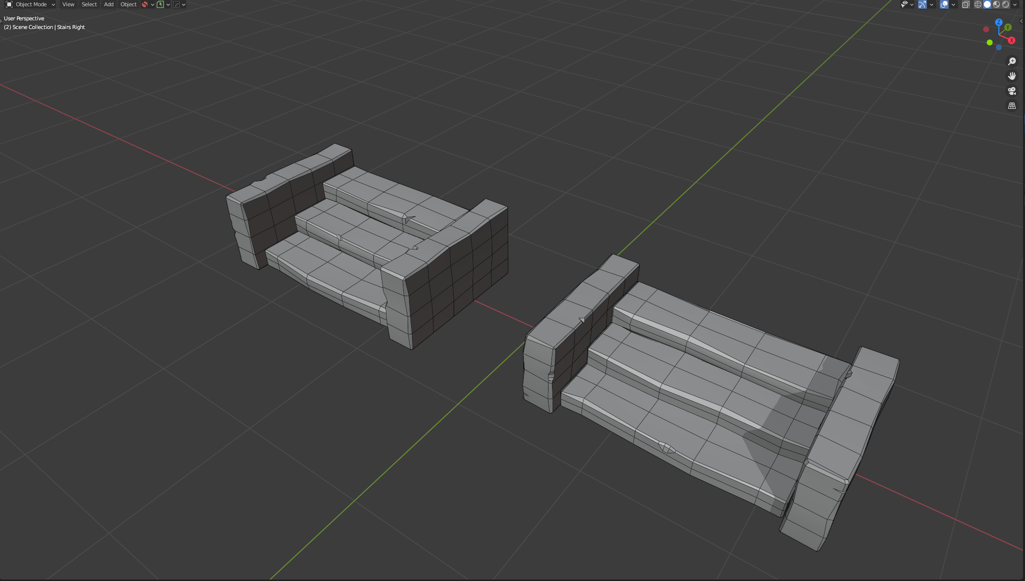Open the View menu

click(x=68, y=4)
